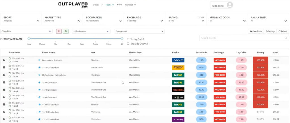Image resolution: width=290 pixels, height=123 pixels.
Task: Open the Contact menu
Action: tap(130, 5)
